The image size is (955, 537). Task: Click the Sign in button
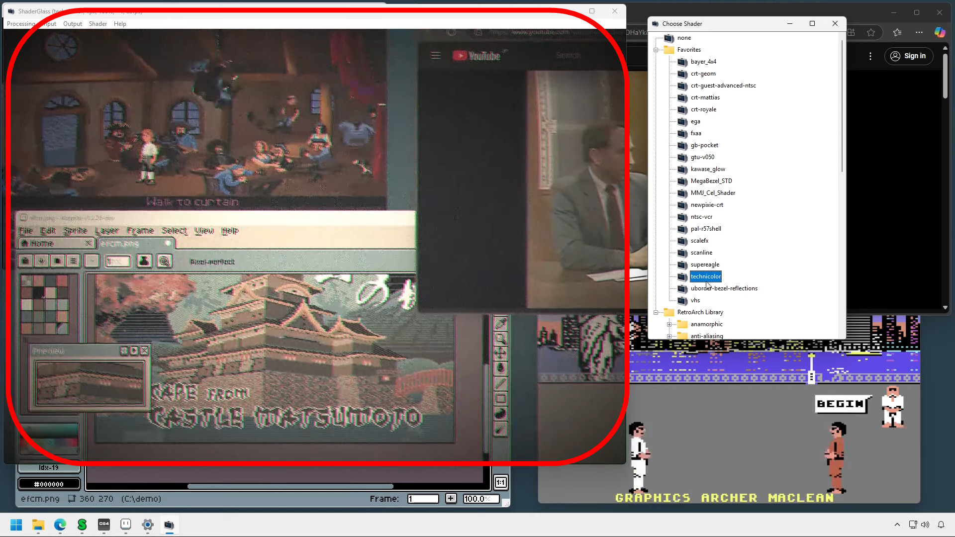coord(908,56)
